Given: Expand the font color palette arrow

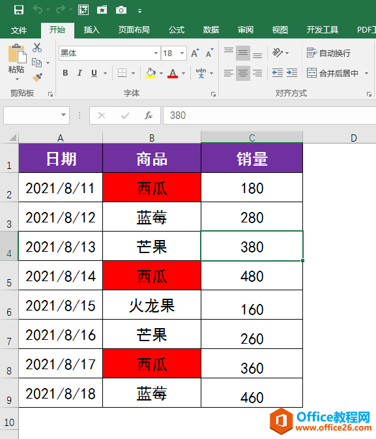Looking at the screenshot, I should pyautogui.click(x=184, y=73).
